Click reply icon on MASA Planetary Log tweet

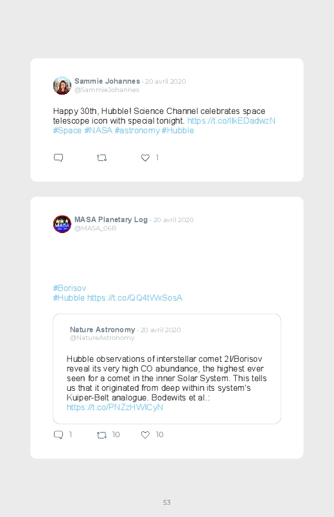coord(58,435)
